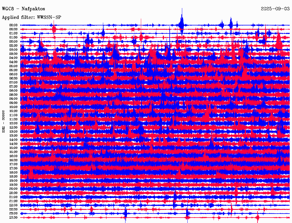Click the 11:00 time label
The height and width of the screenshot is (223, 292).
click(x=13, y=115)
